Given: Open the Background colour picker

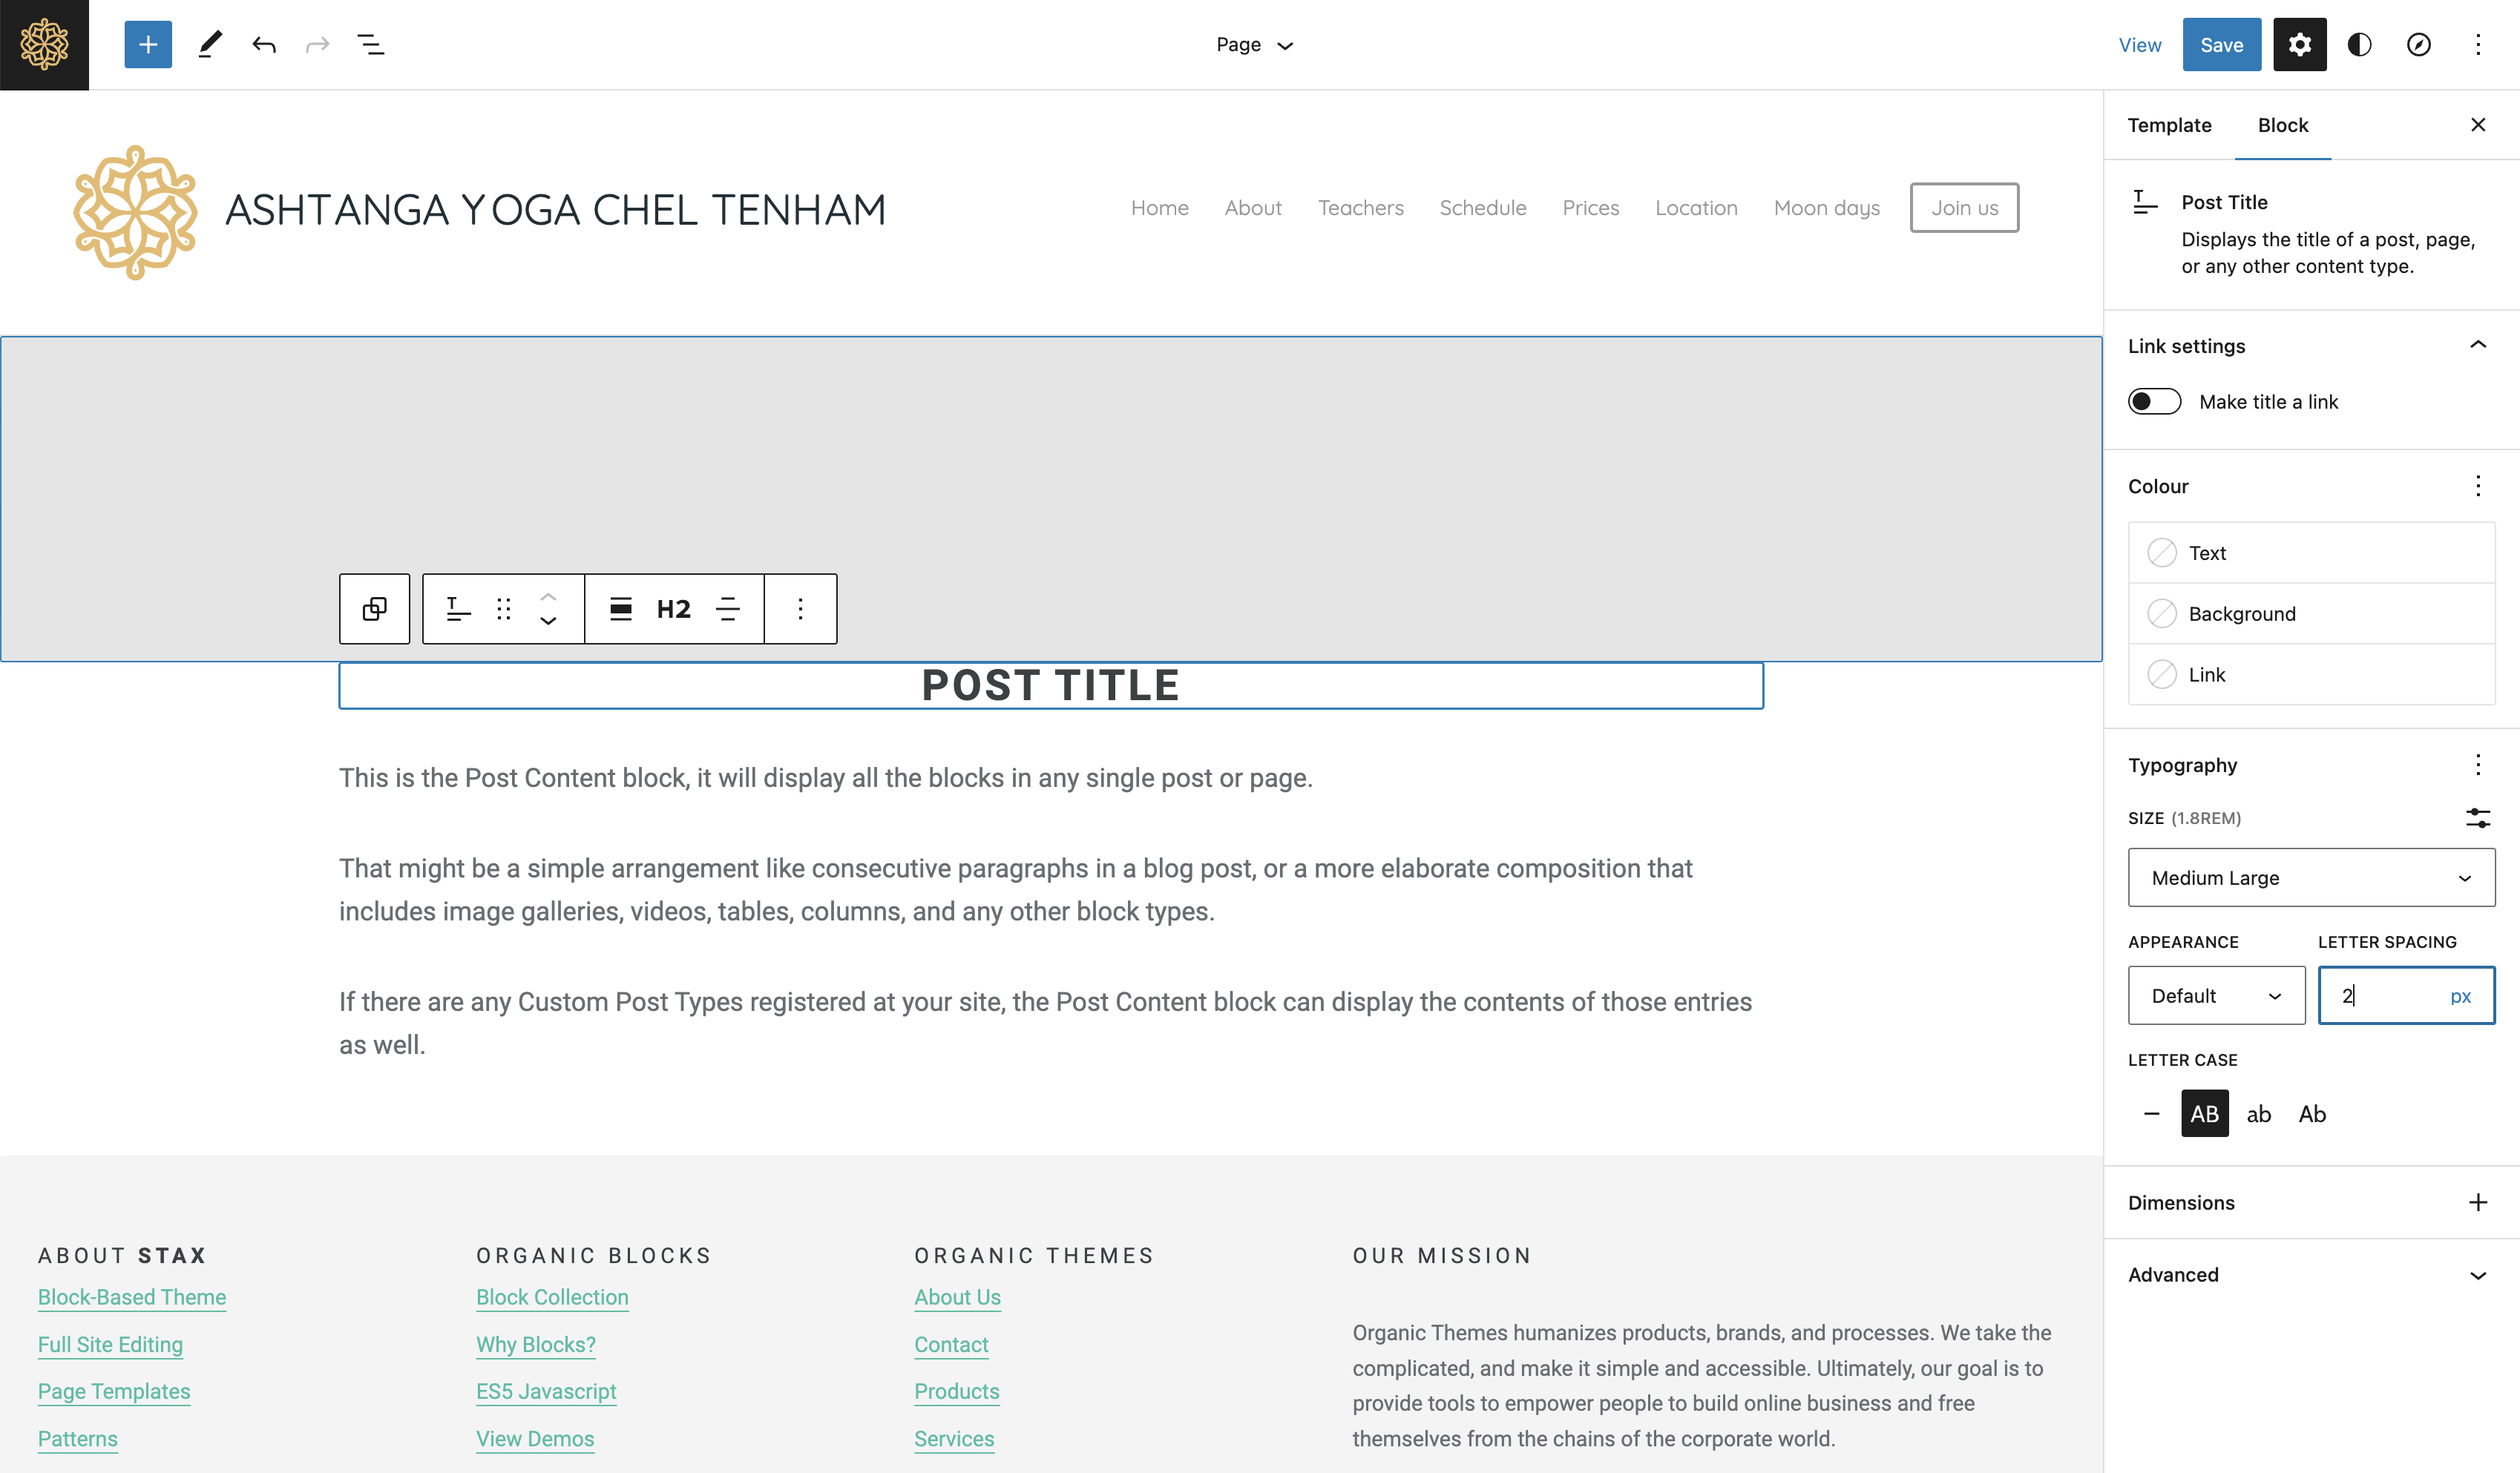Looking at the screenshot, I should coord(2311,613).
